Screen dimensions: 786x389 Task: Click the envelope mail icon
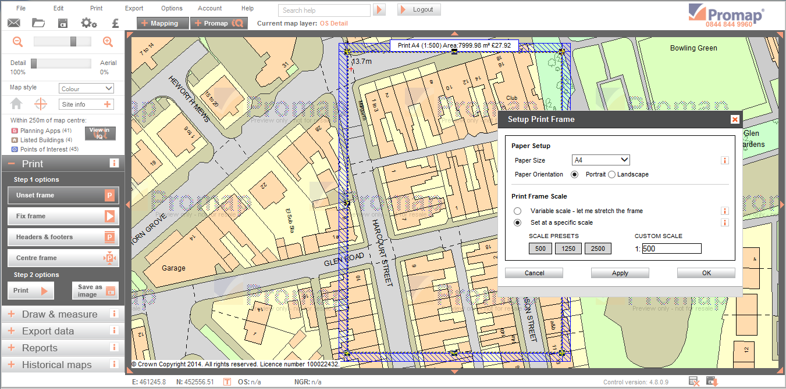pos(14,23)
